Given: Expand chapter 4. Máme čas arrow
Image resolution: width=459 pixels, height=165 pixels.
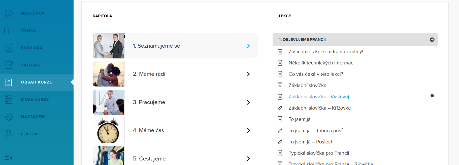Looking at the screenshot, I should (x=248, y=130).
